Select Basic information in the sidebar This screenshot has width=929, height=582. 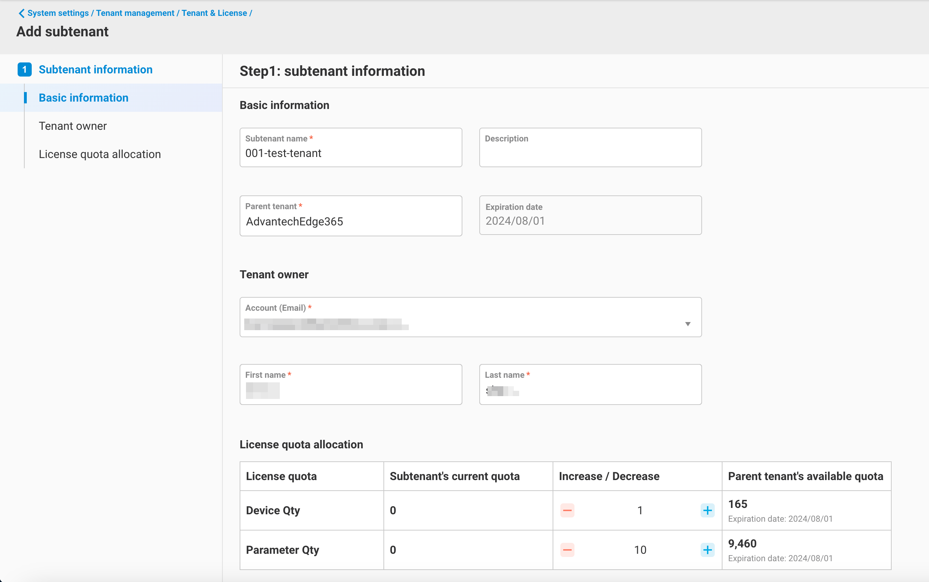[83, 97]
